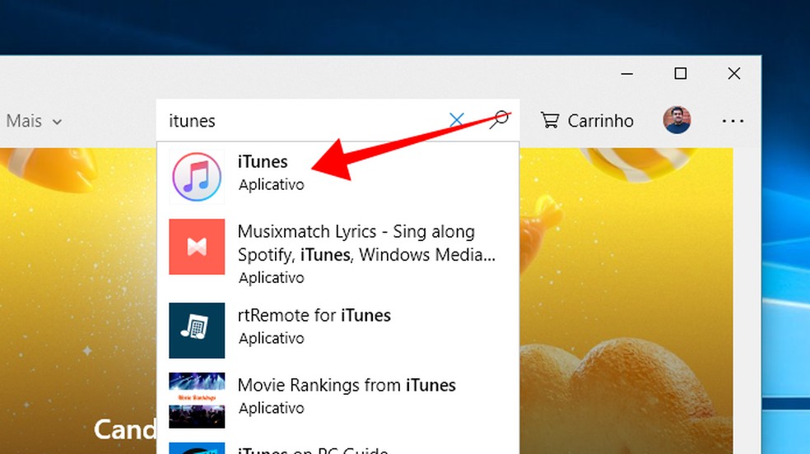810x454 pixels.
Task: Open the Musixmatch Lyrics app icon
Action: pyautogui.click(x=197, y=247)
